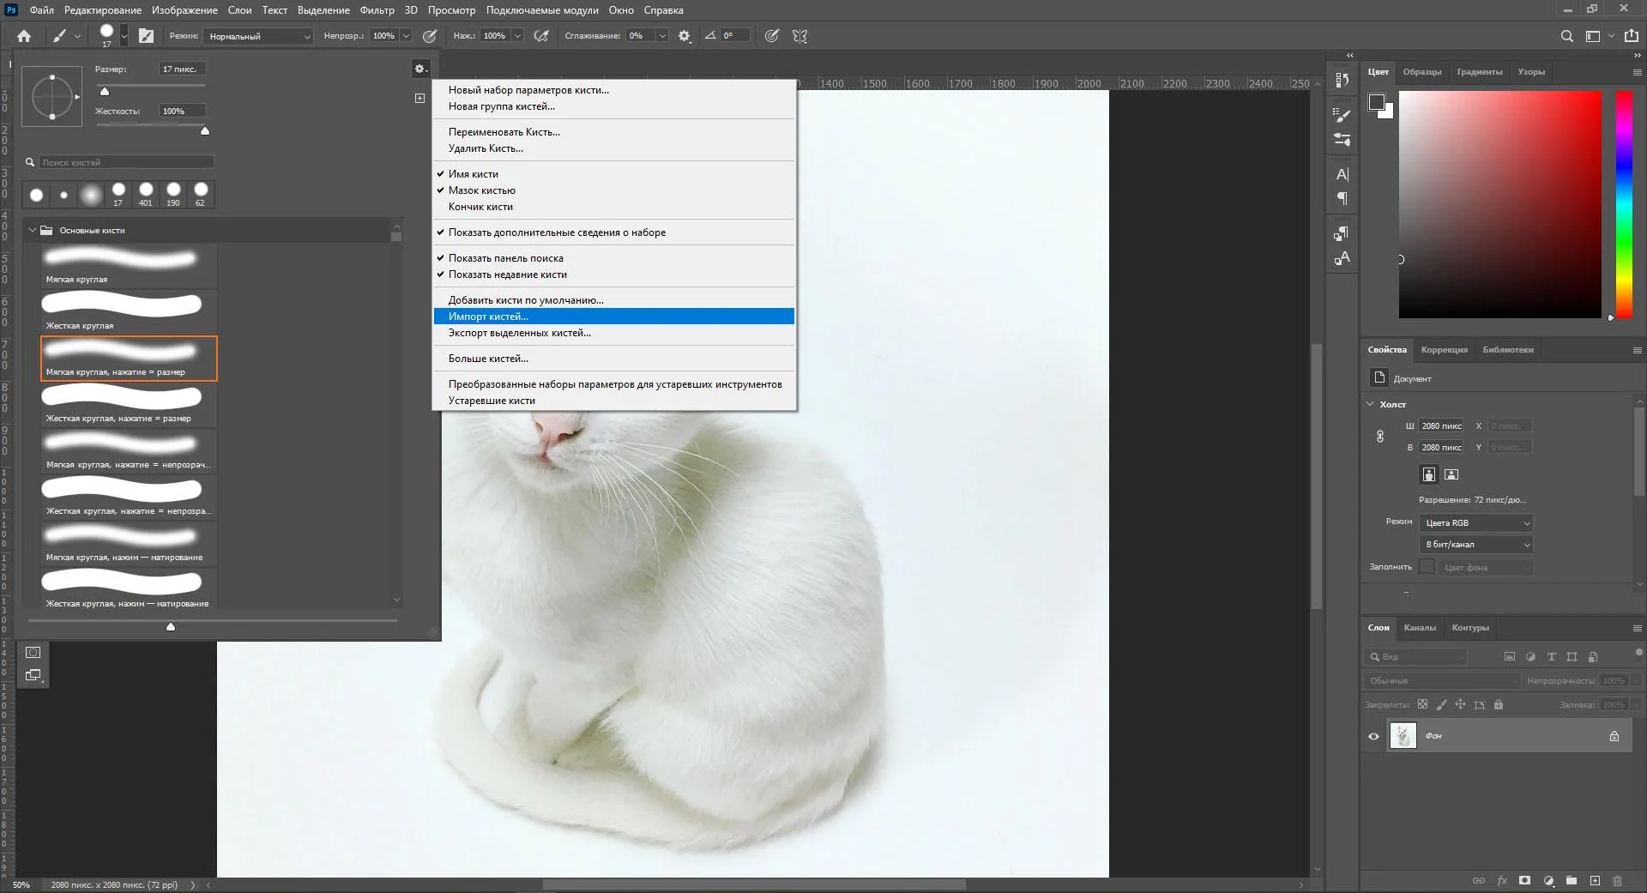Viewport: 1647px width, 893px height.
Task: Click the brush search field
Action: click(x=126, y=162)
